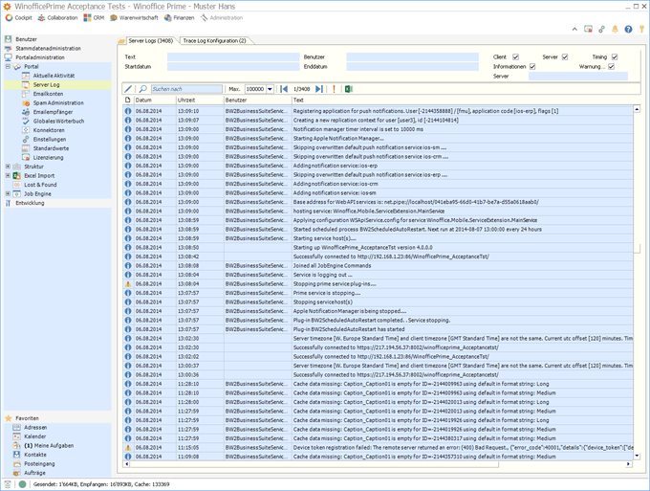650x491 pixels.
Task: Toggle the Server checkbox
Action: [565, 56]
